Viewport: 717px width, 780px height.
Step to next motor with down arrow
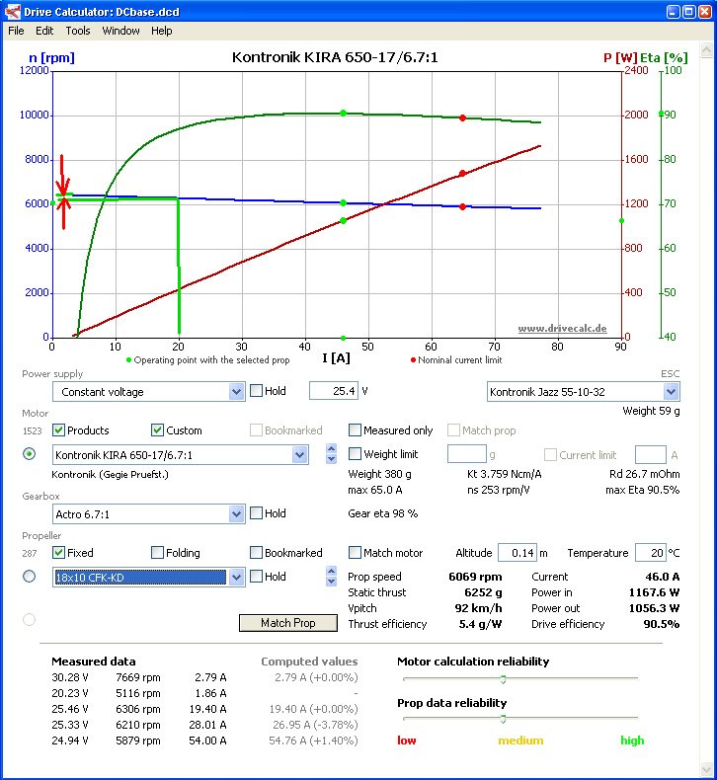click(332, 459)
